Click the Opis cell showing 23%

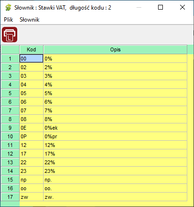[x=115, y=171]
